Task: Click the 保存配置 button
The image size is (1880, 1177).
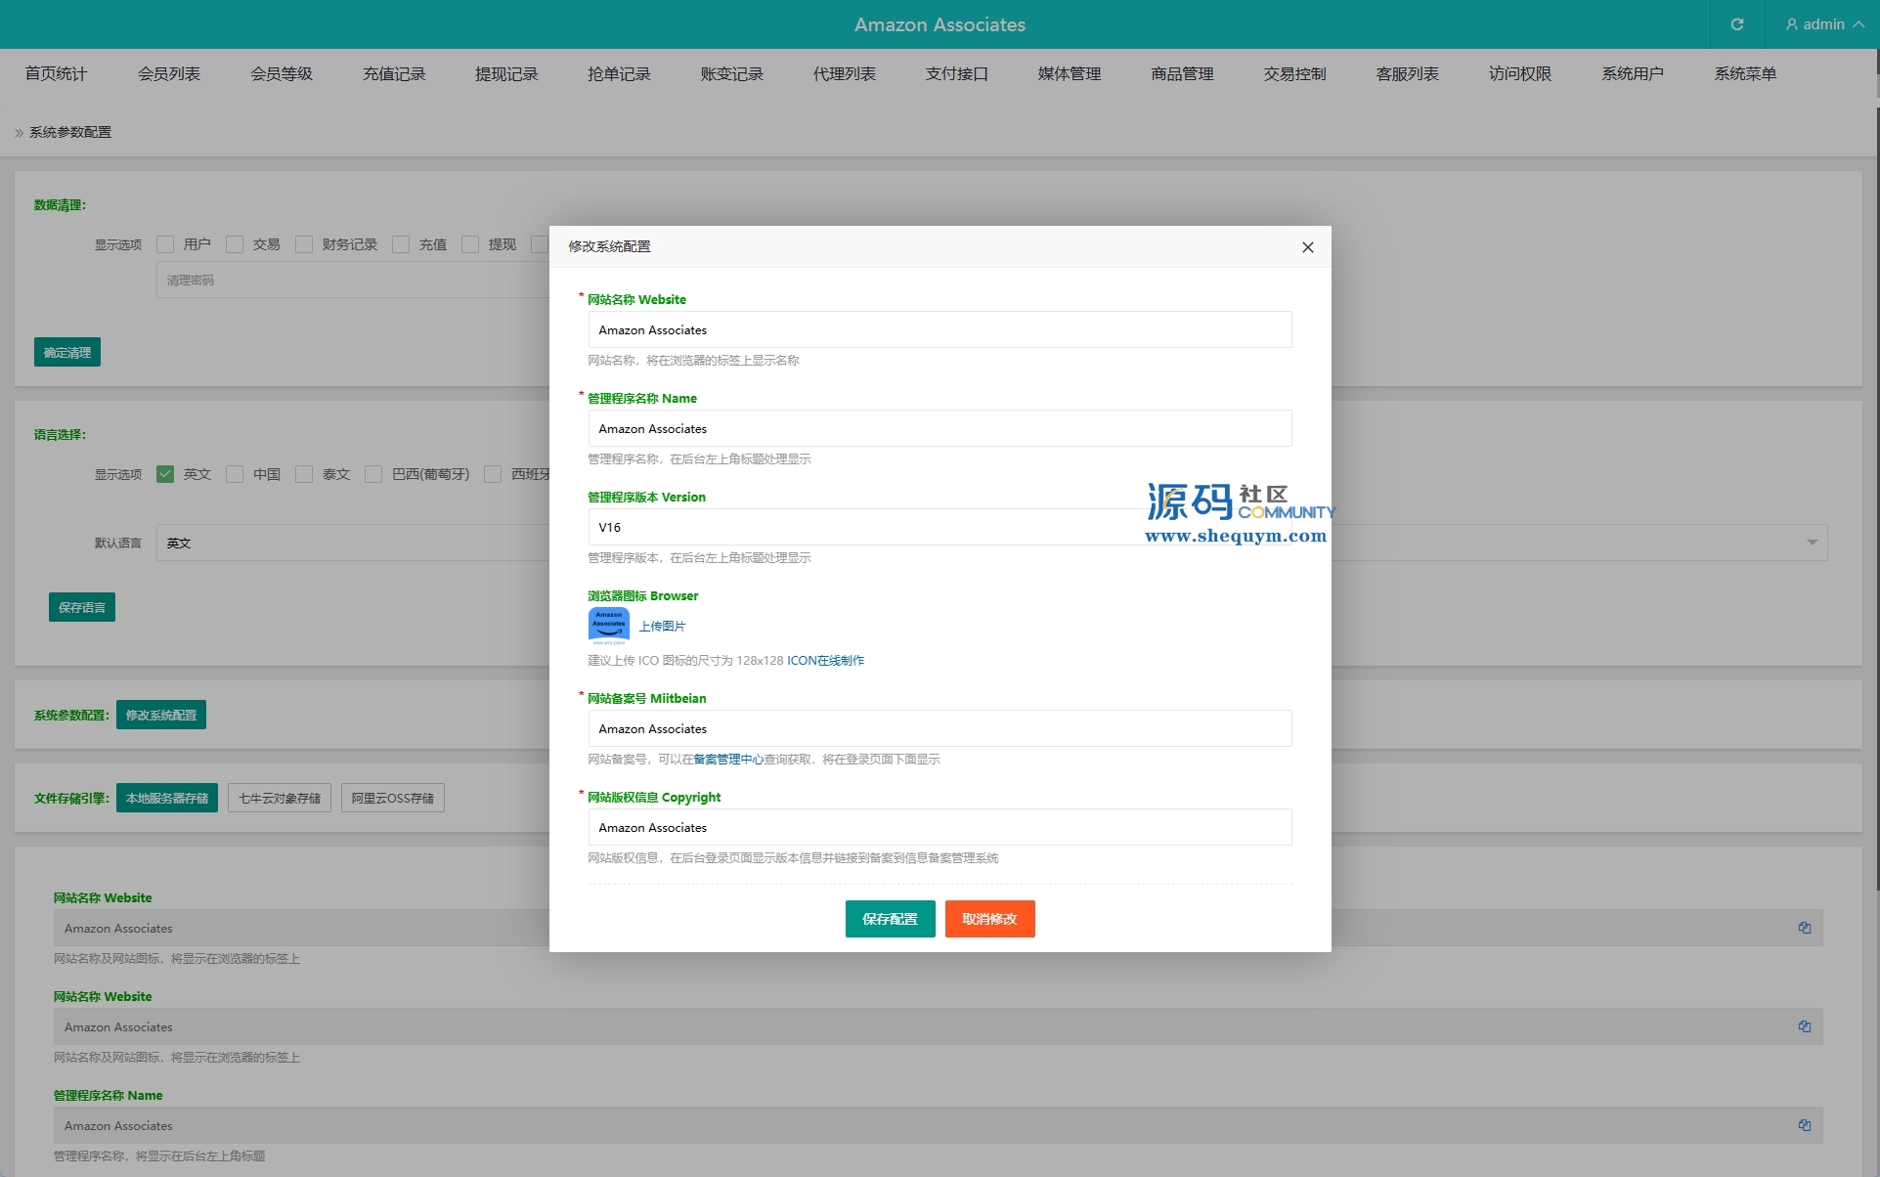Action: [x=890, y=919]
